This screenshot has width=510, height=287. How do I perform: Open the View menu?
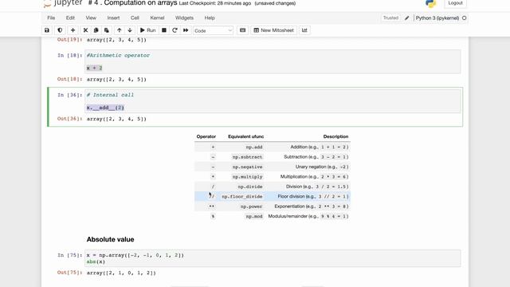91,18
